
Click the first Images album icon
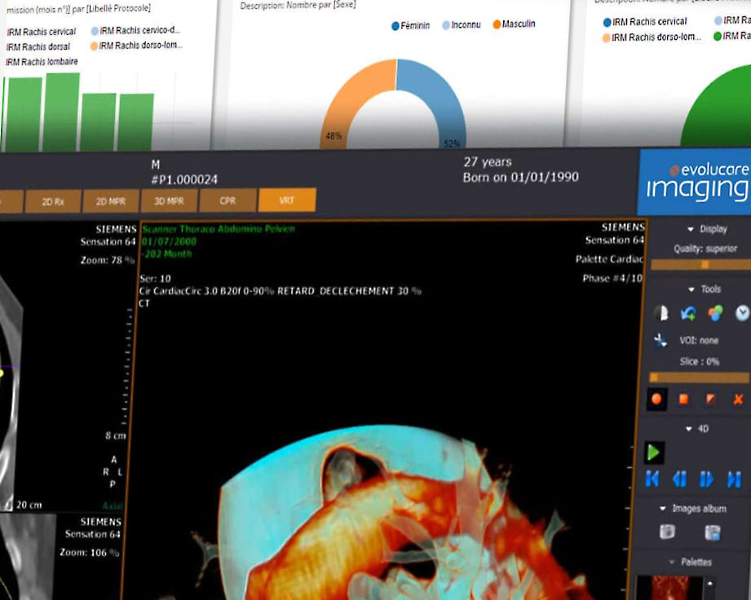tap(667, 532)
